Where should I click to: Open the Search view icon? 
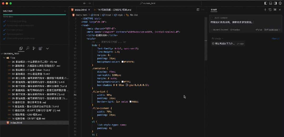(x=28, y=48)
